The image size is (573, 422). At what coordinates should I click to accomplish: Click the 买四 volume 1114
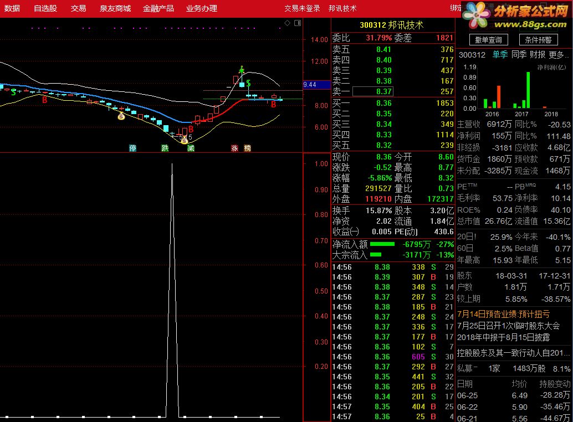[x=445, y=135]
